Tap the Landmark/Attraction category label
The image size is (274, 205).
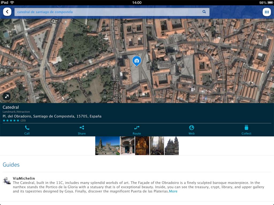click(16, 112)
